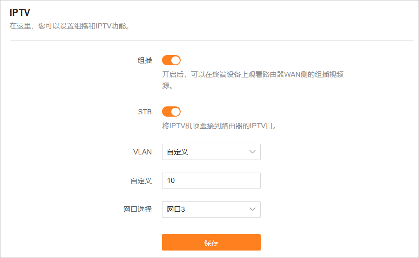Screen dimensions: 419x258
Task: Click the 网口选择 label text
Action: (137, 209)
